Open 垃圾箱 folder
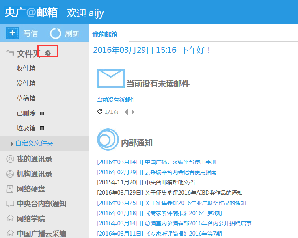This screenshot has width=298, height=238. [x=26, y=128]
